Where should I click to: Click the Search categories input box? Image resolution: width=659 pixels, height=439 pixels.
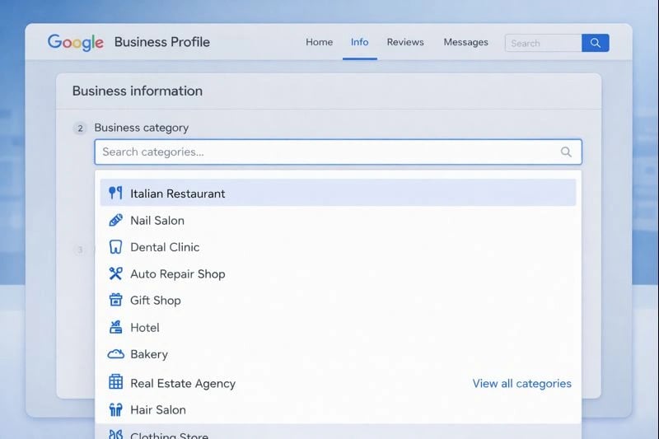(339, 152)
